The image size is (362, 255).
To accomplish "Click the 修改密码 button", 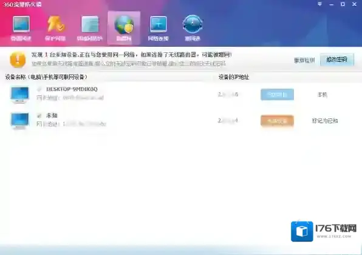I will (336, 60).
